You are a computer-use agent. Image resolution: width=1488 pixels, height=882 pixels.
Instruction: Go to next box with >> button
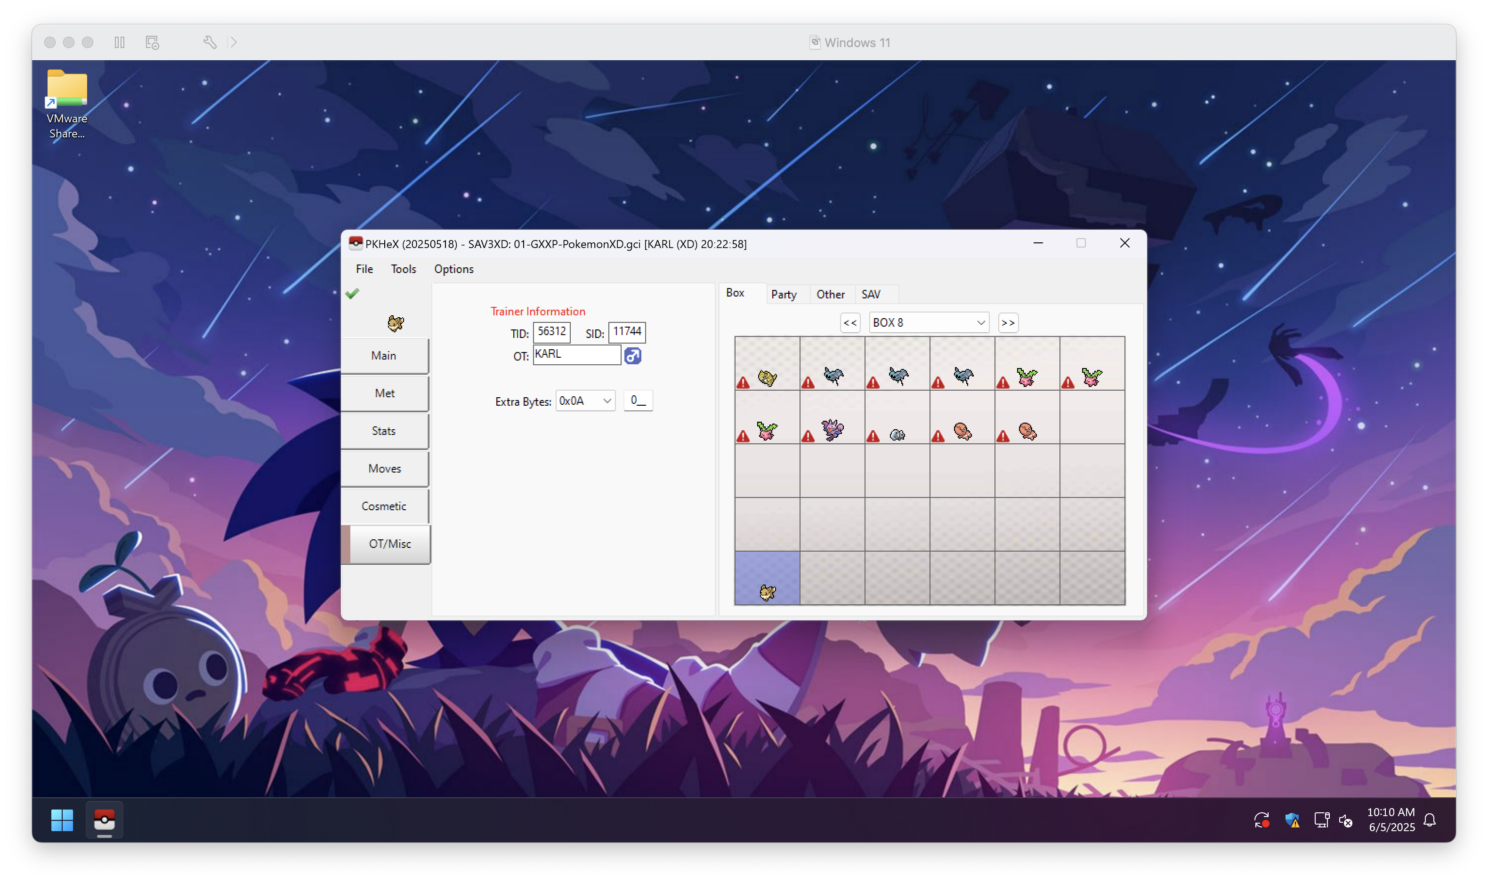1008,323
